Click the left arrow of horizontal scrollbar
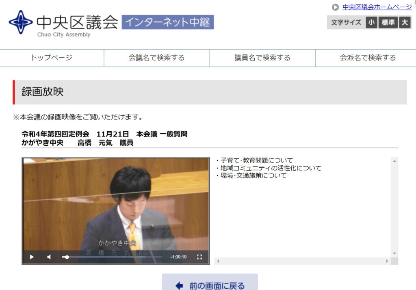The width and height of the screenshot is (416, 290). coord(218,261)
